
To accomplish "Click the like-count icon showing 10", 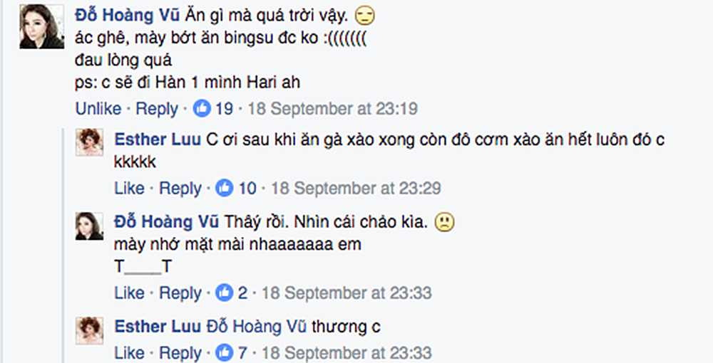I will pyautogui.click(x=224, y=189).
